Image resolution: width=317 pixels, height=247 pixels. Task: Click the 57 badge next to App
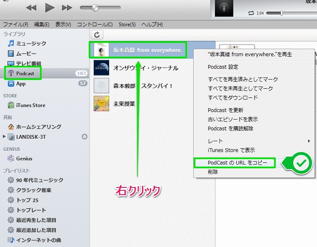(x=83, y=83)
